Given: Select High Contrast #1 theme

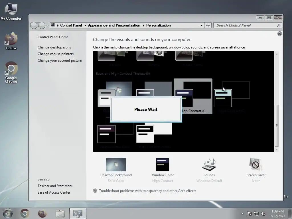Looking at the screenshot, I should (193, 96).
